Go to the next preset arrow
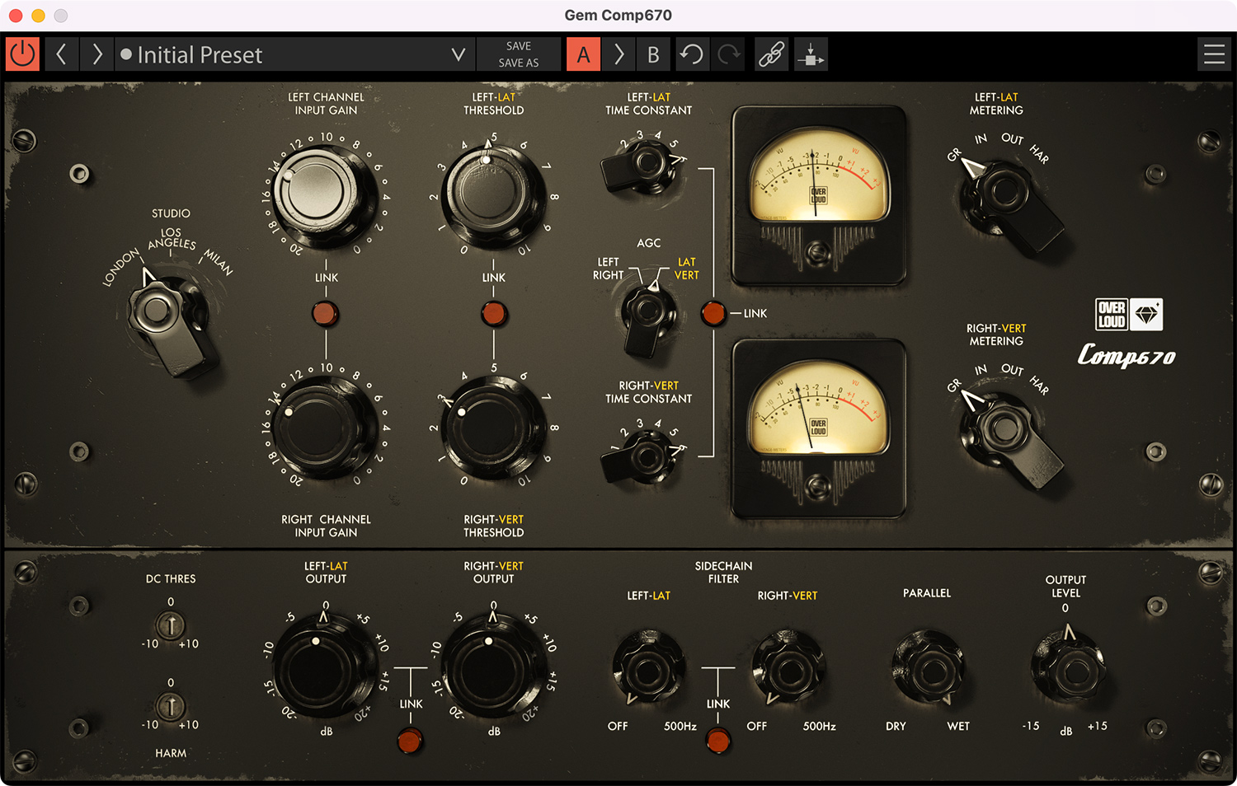 pos(97,54)
